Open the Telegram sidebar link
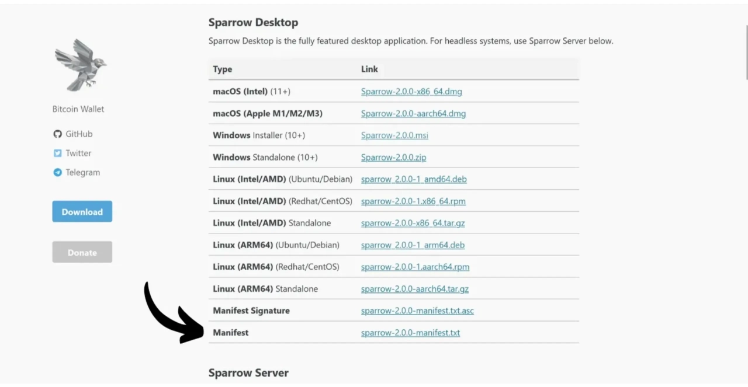 pos(82,173)
